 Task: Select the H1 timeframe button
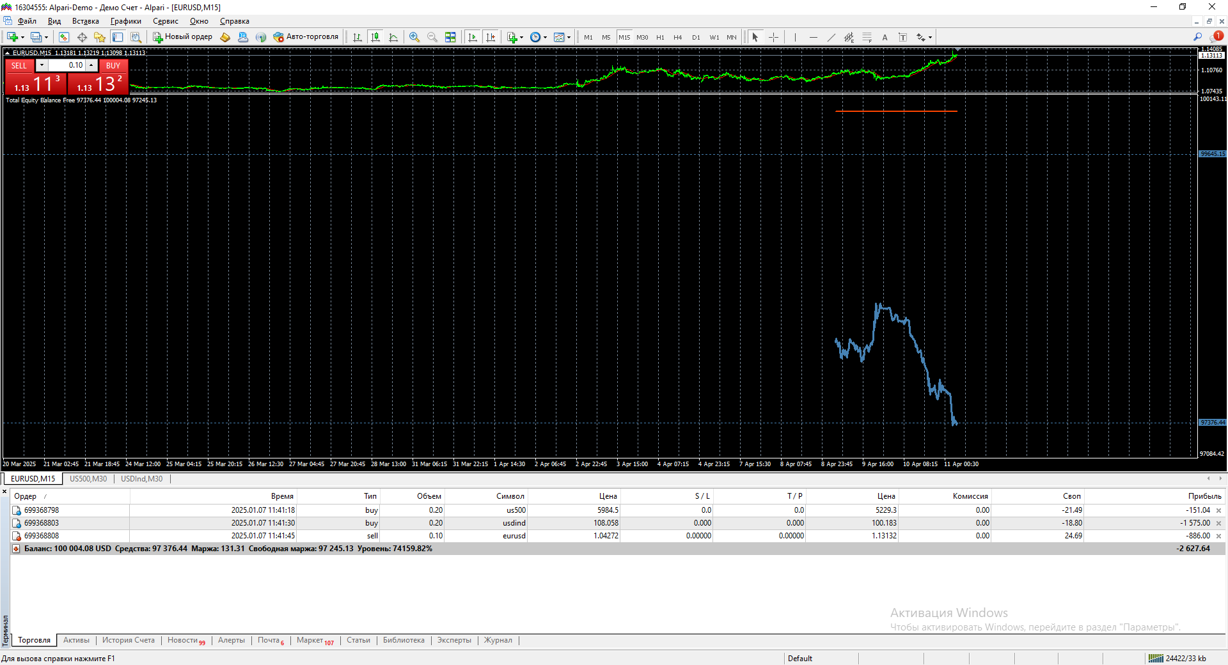tap(661, 37)
